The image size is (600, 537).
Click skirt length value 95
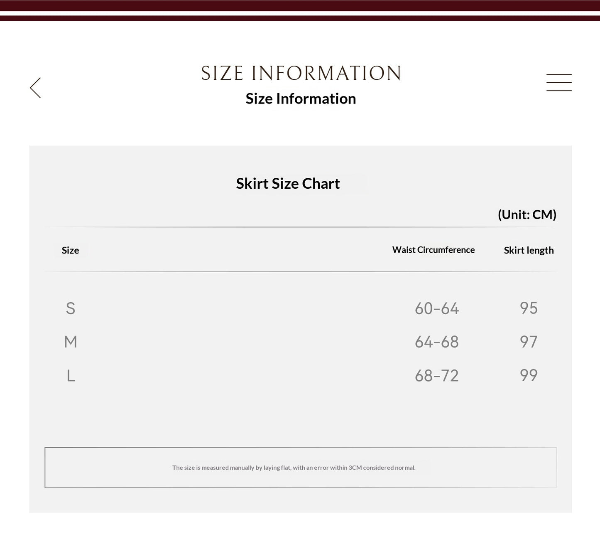[529, 308]
